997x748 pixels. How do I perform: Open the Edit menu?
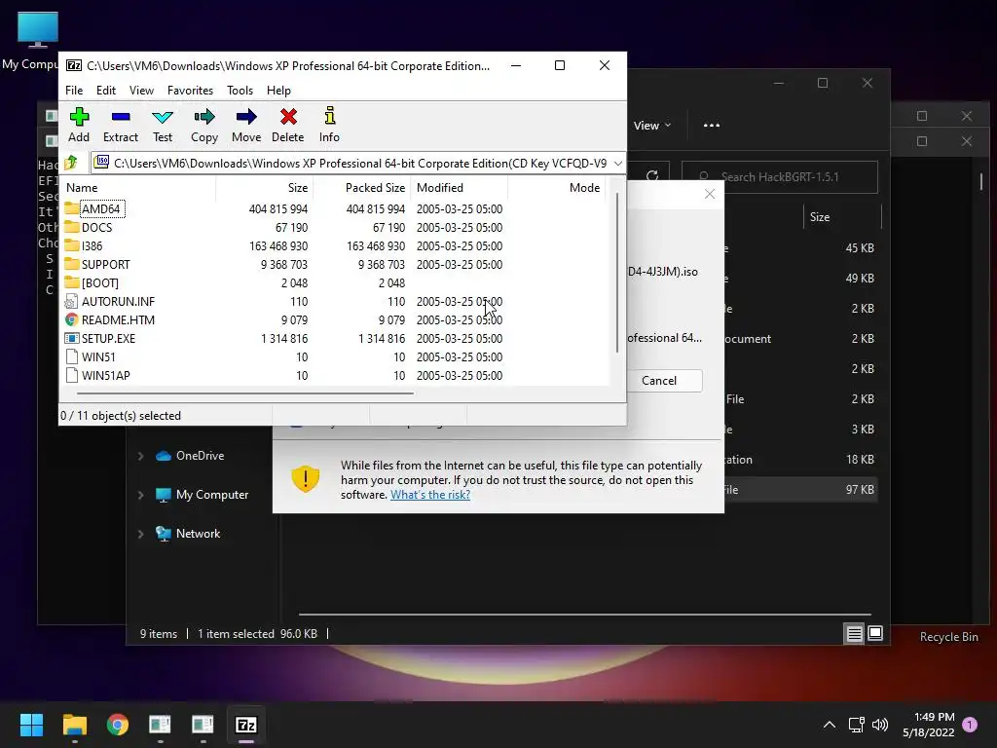pyautogui.click(x=105, y=91)
